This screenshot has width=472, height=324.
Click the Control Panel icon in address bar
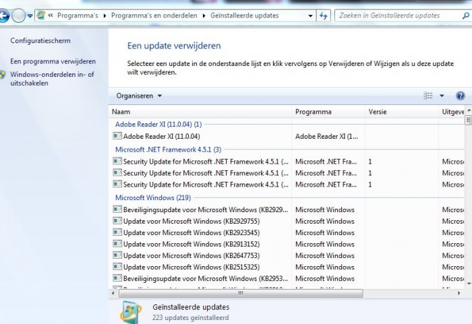pyautogui.click(x=41, y=15)
